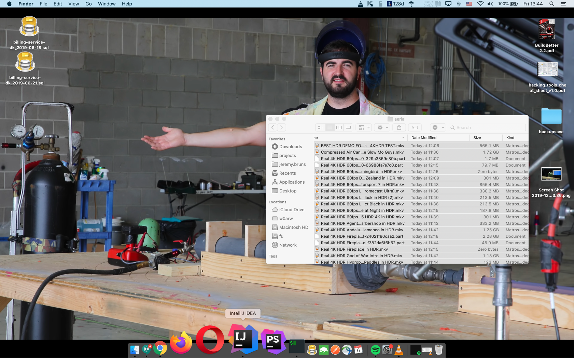Image resolution: width=574 pixels, height=358 pixels.
Task: Select billing-service-dk_2019-06-21.sql desktop file
Action: click(25, 68)
